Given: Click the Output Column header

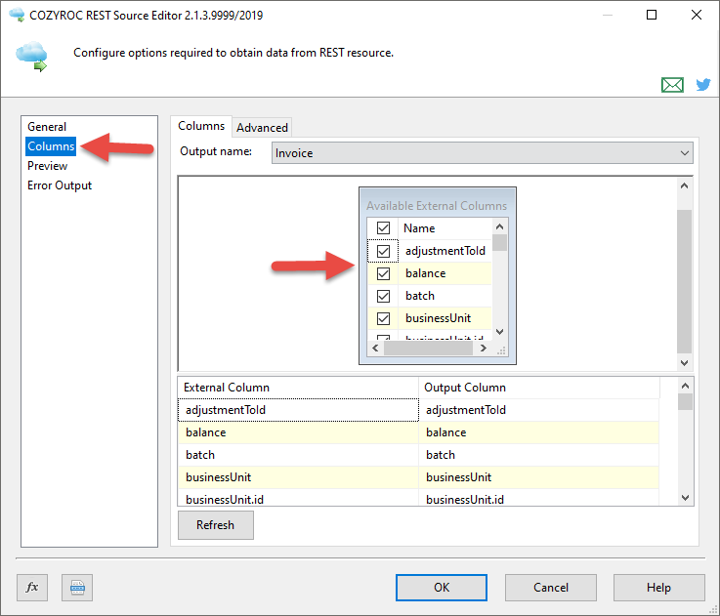Looking at the screenshot, I should (x=539, y=388).
